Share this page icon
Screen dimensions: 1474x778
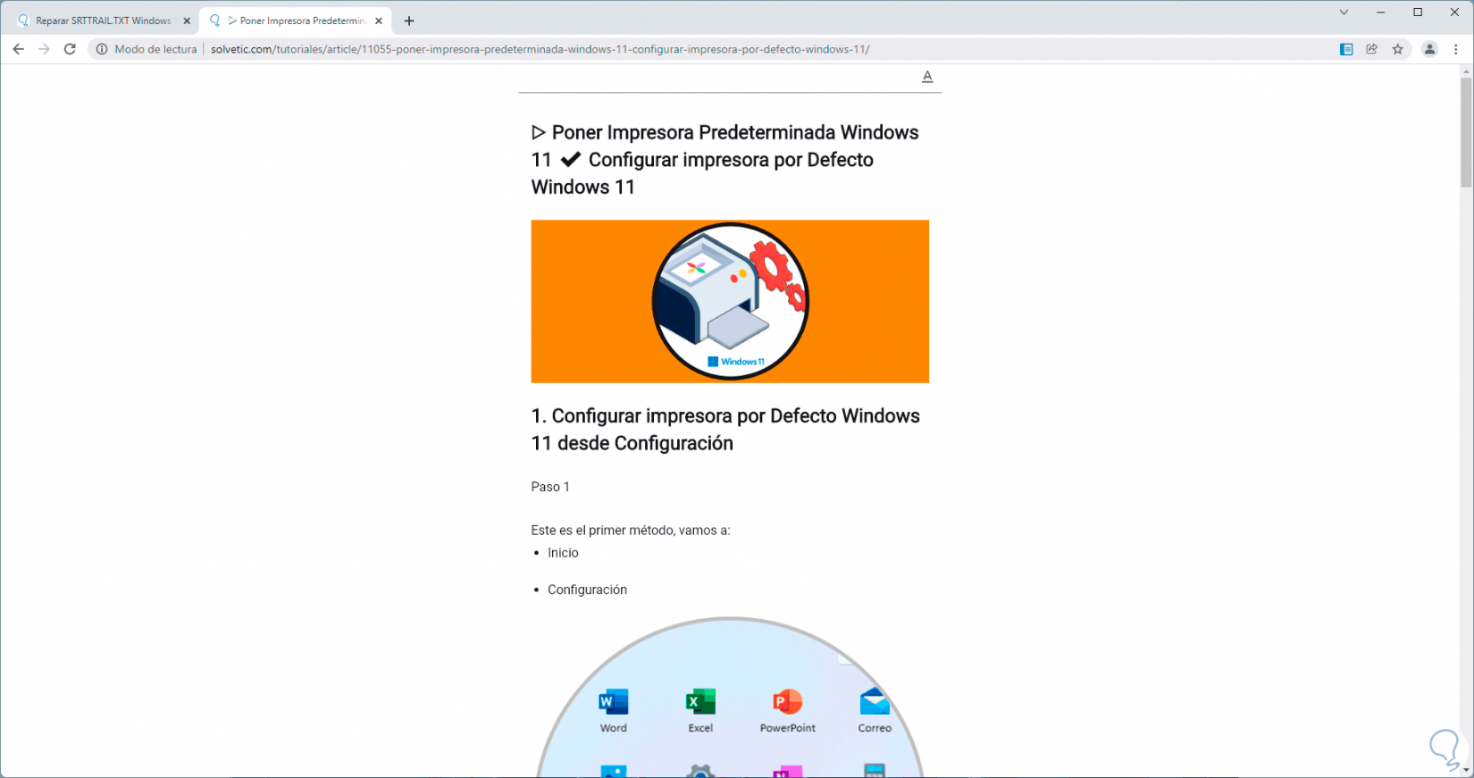[x=1372, y=49]
